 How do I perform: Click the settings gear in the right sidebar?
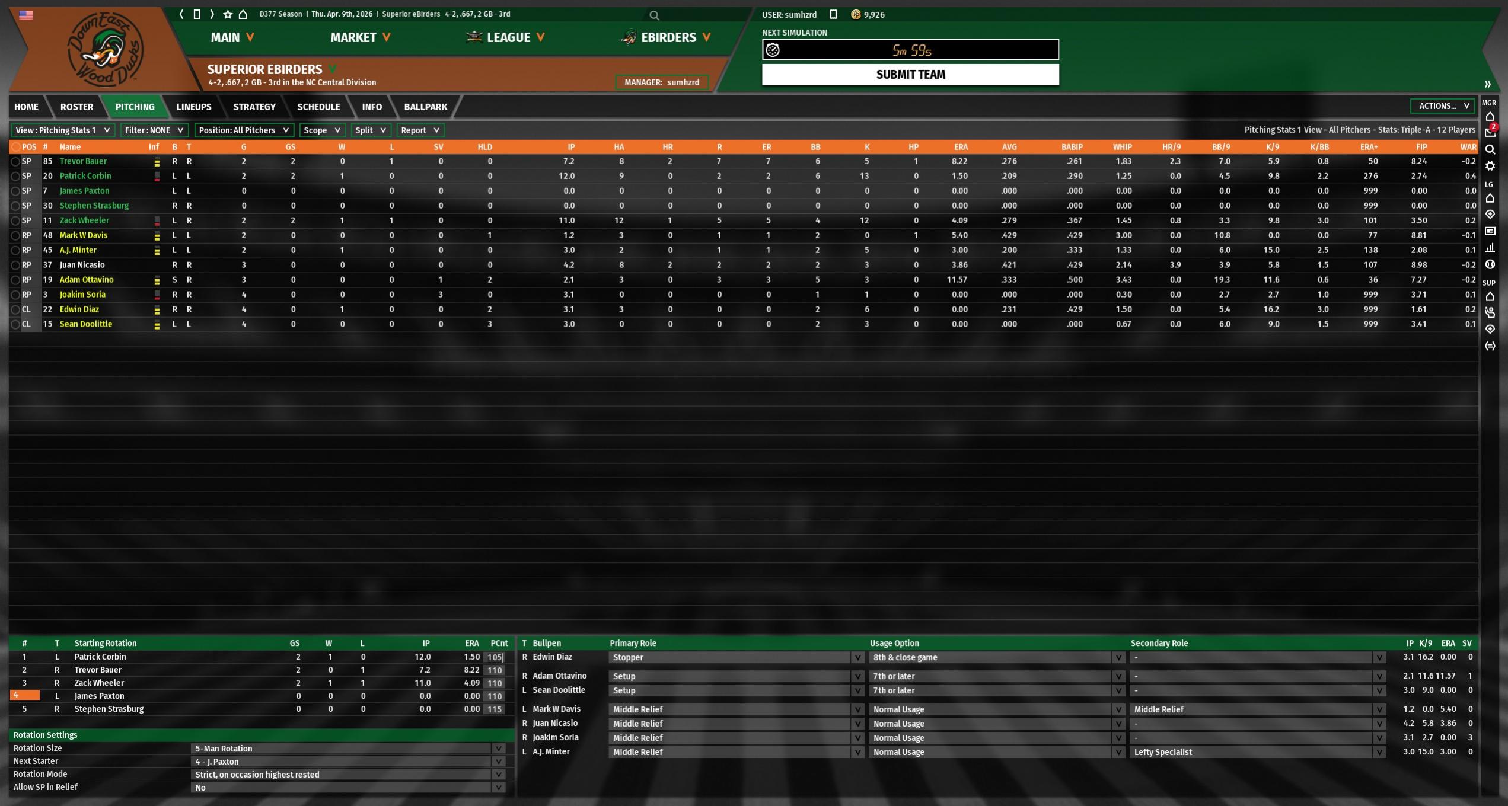coord(1490,167)
